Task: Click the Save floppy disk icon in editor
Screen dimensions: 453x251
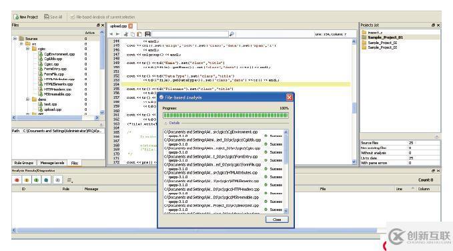Action: coord(147,34)
